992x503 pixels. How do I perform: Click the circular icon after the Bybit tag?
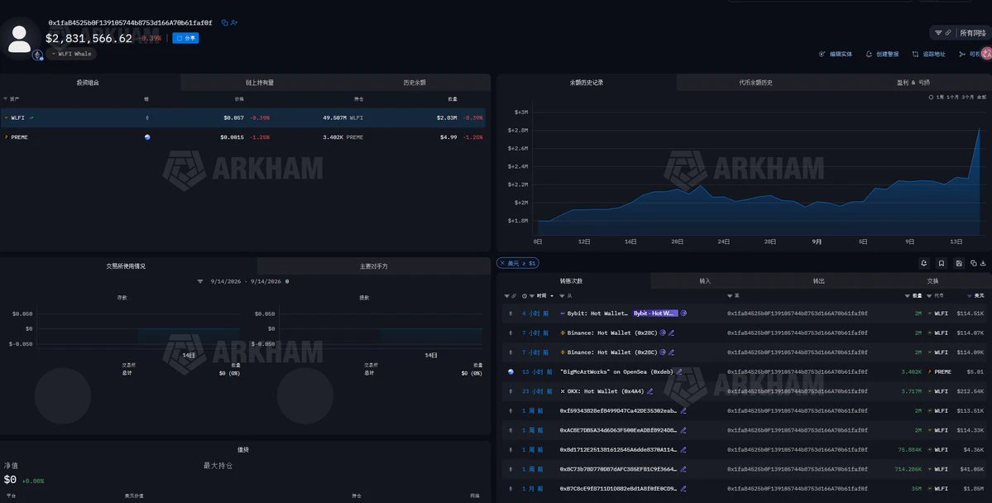tap(683, 314)
